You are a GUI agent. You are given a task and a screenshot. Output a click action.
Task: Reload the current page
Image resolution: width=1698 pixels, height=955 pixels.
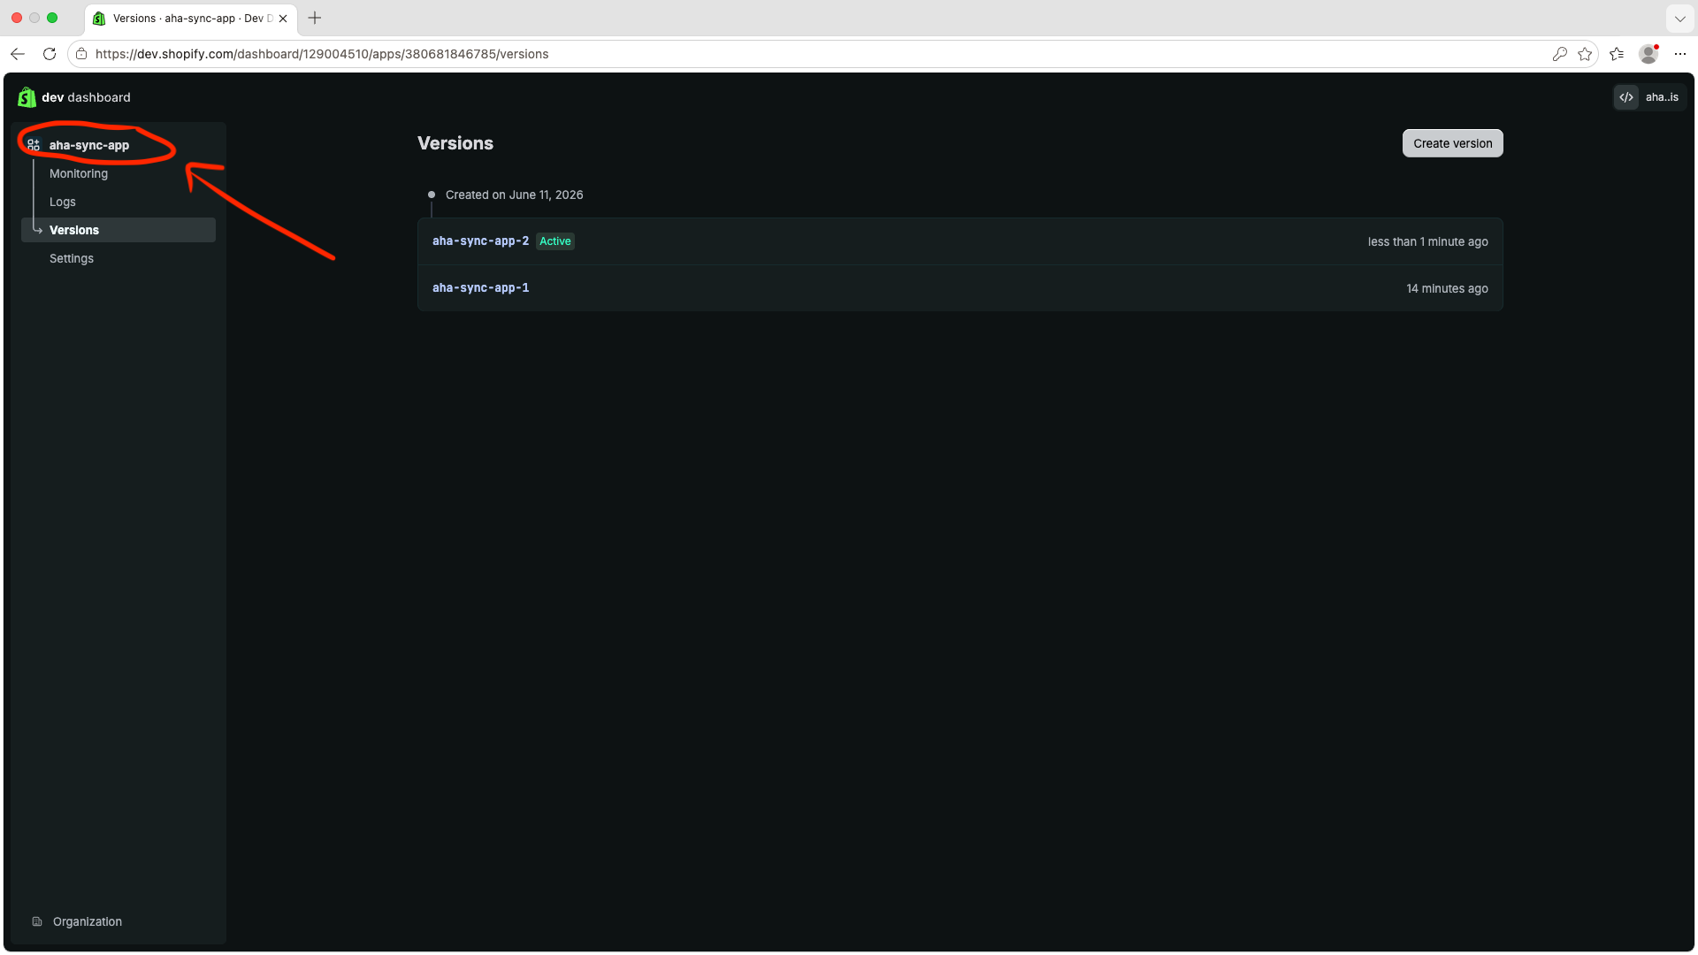[x=50, y=54]
